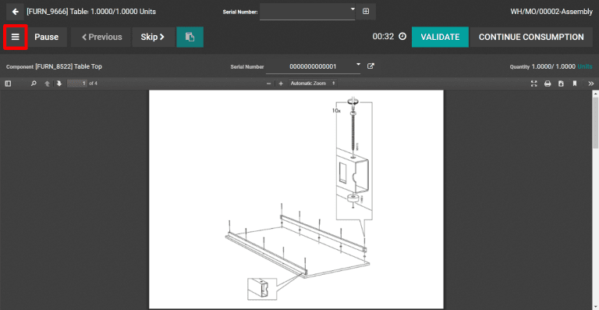Toggle the PDF viewer sidebar
Viewport: 599px width, 310px height.
pyautogui.click(x=8, y=84)
